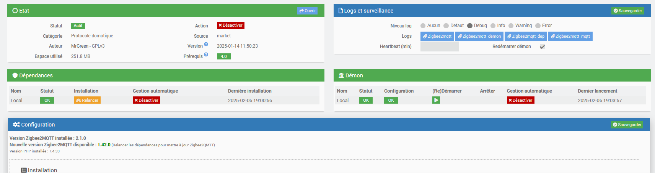The width and height of the screenshot is (655, 173).
Task: Open the Zigbee2mqtt_demon log file
Action: [479, 36]
